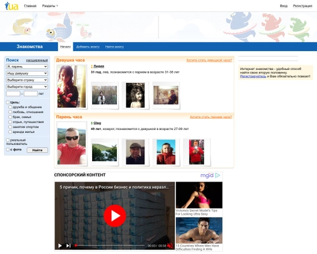
Task: Open Найти анкету tab
Action: (x=114, y=47)
